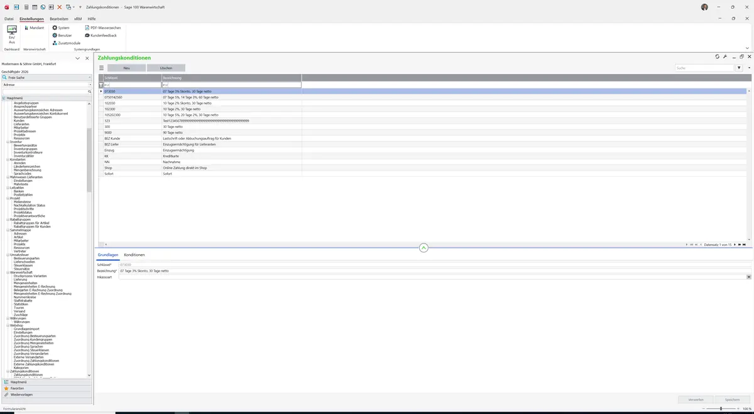Open Mandant settings in the ribbon

click(34, 28)
